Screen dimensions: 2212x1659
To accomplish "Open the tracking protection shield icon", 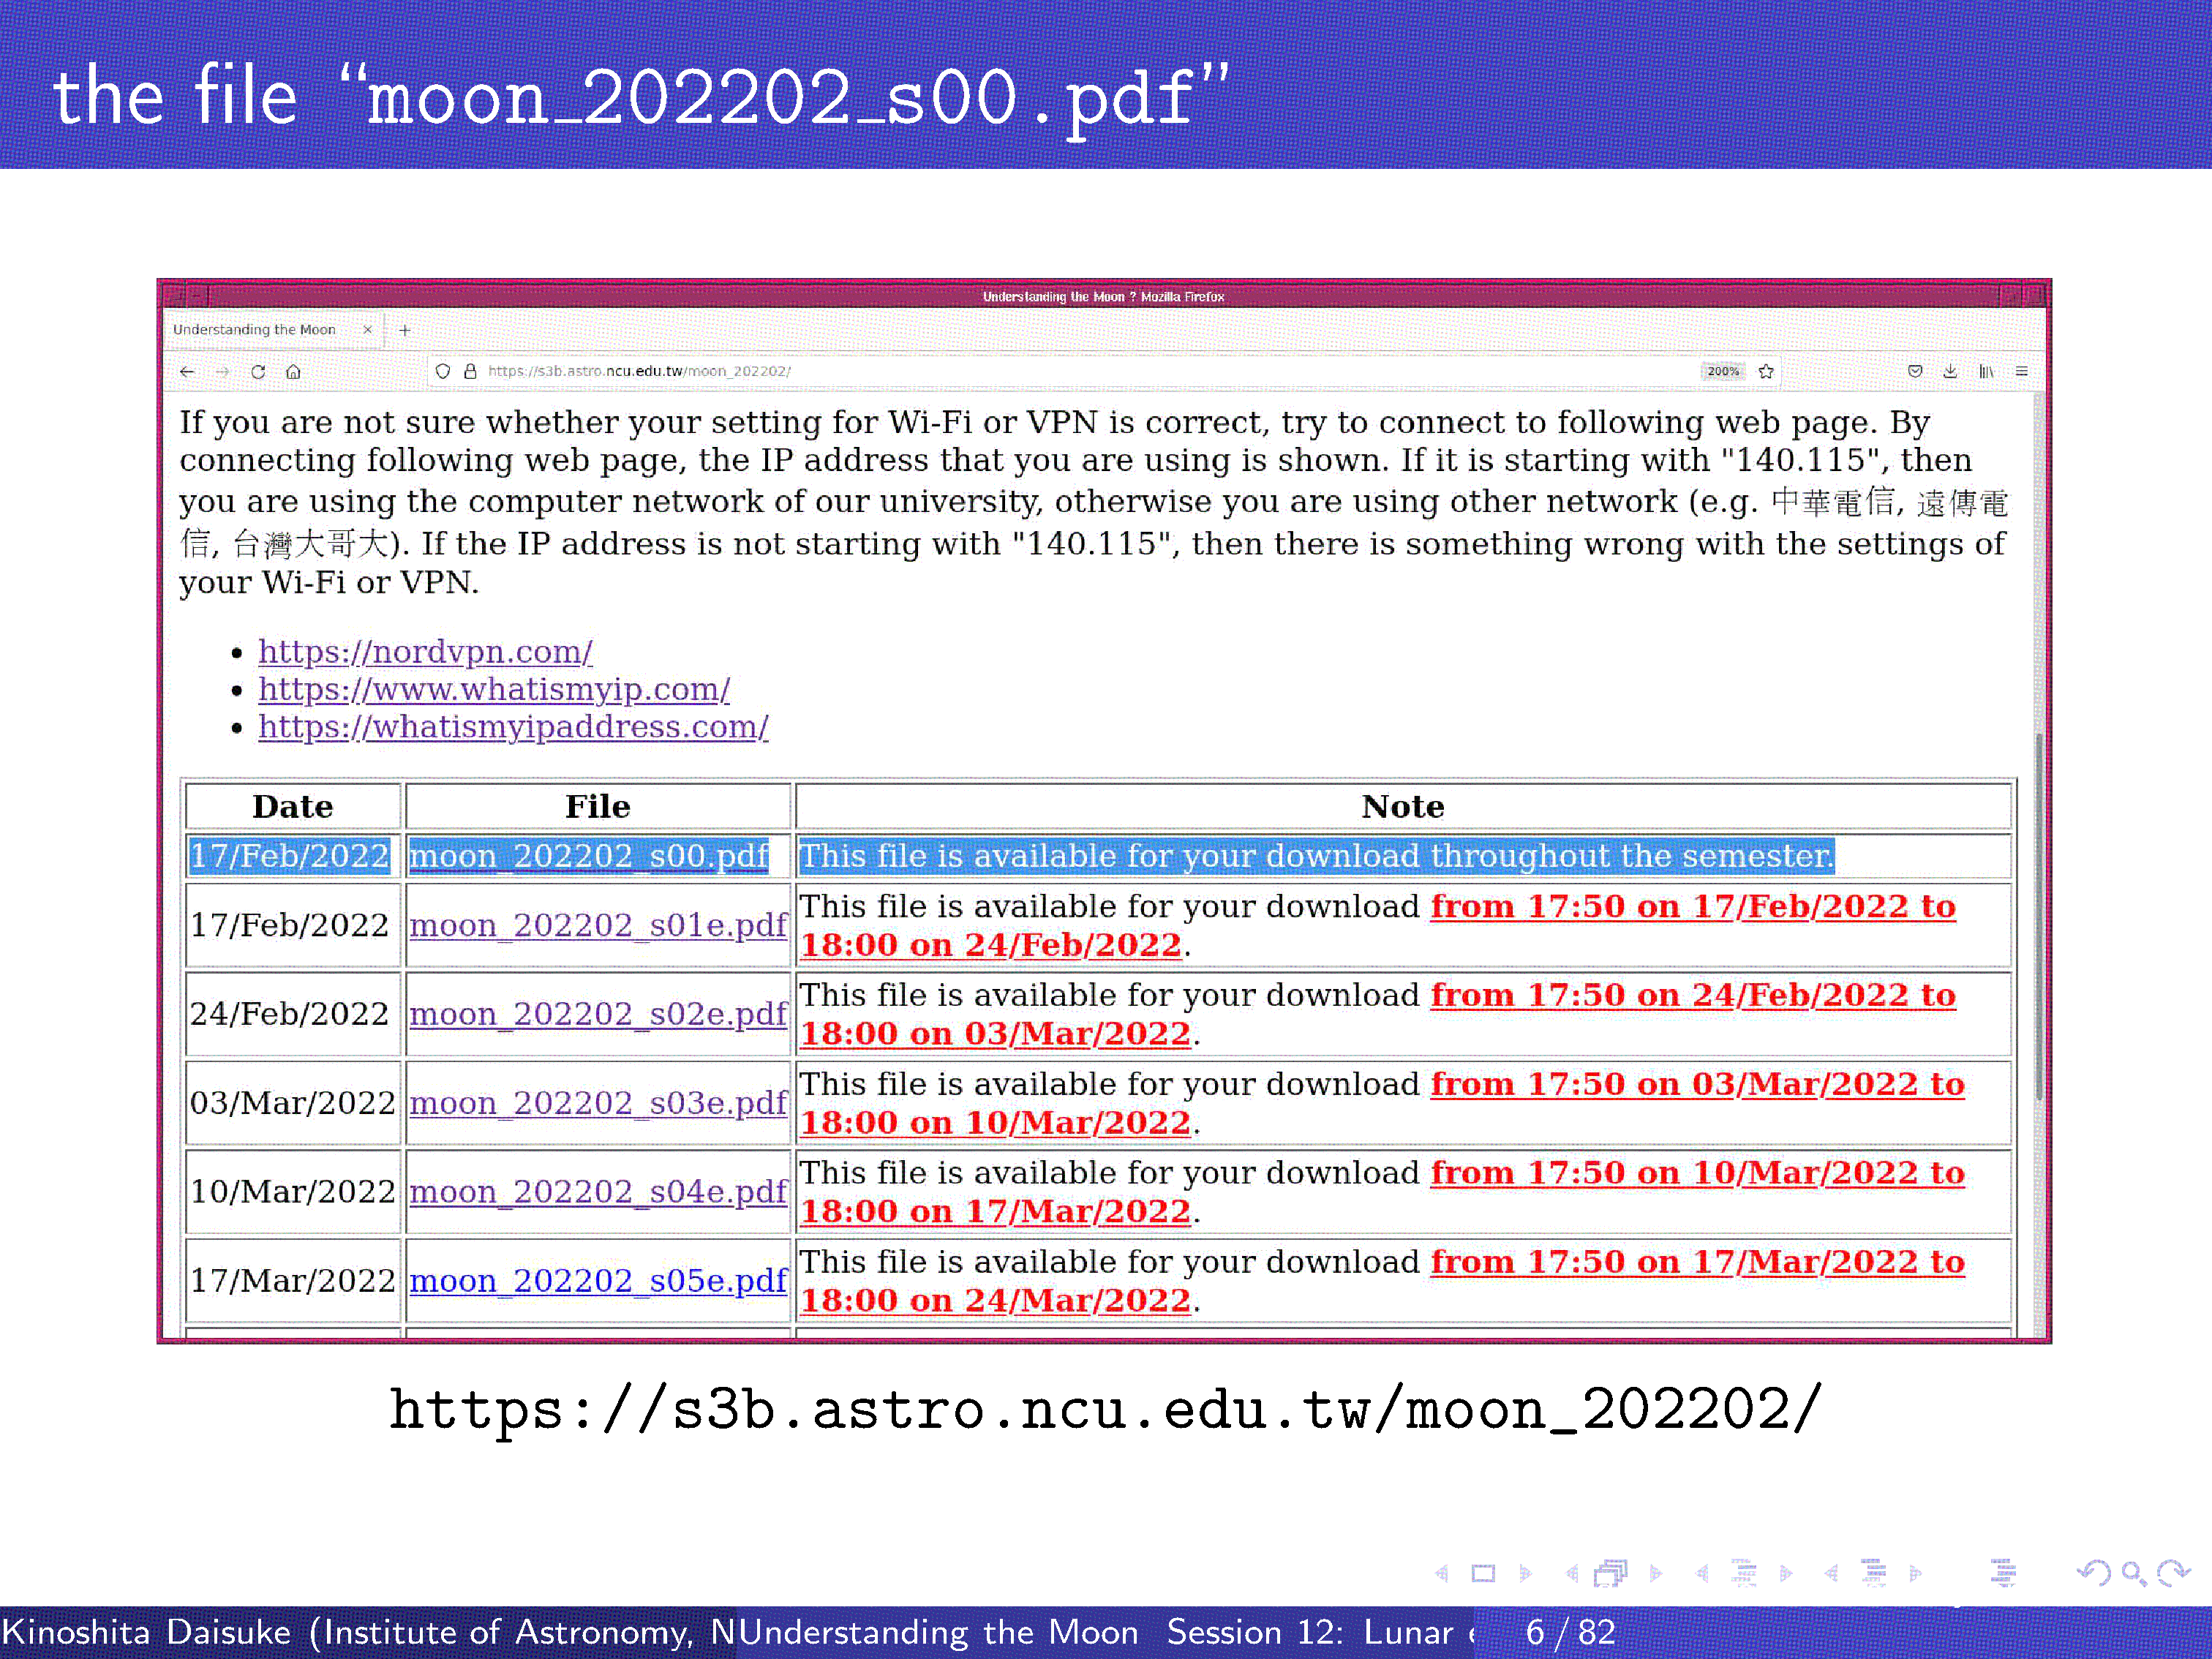I will 443,371.
